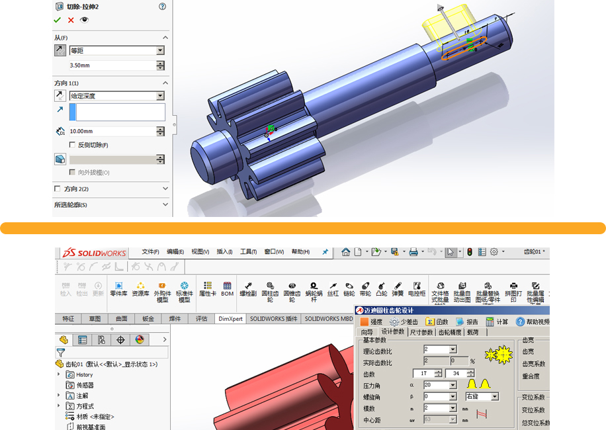Click the draft on/off button
The height and width of the screenshot is (430, 606).
pyautogui.click(x=60, y=159)
